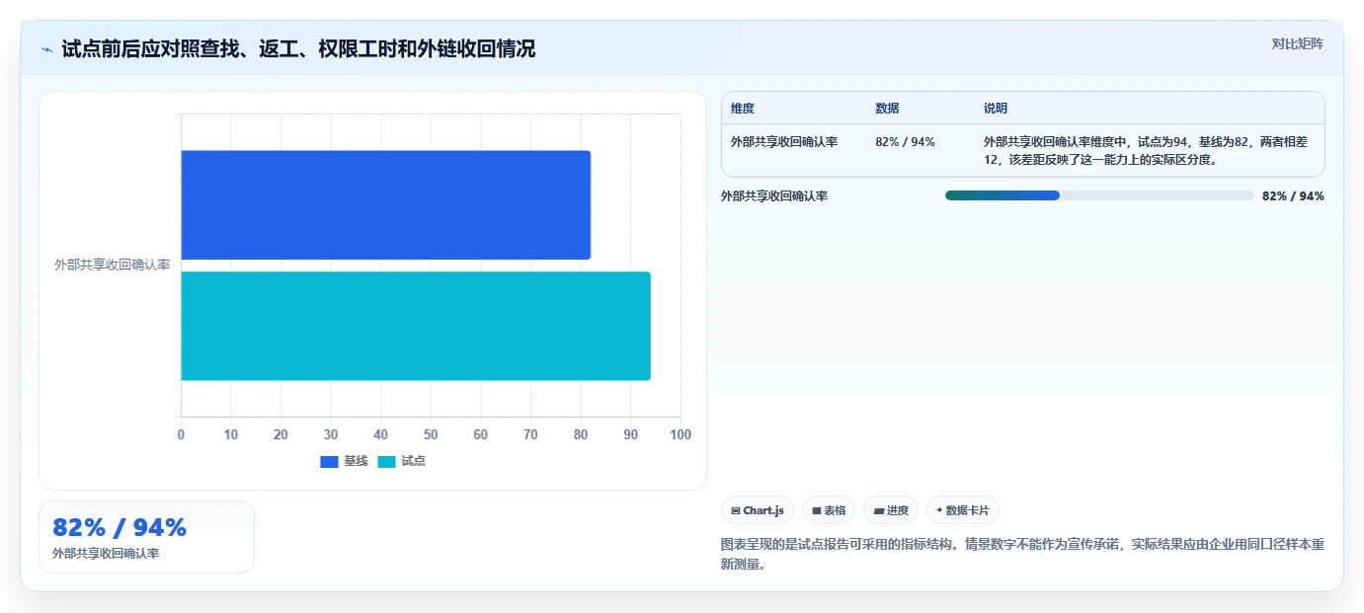Select the Chart.js chip
1364x613 pixels.
[x=758, y=510]
